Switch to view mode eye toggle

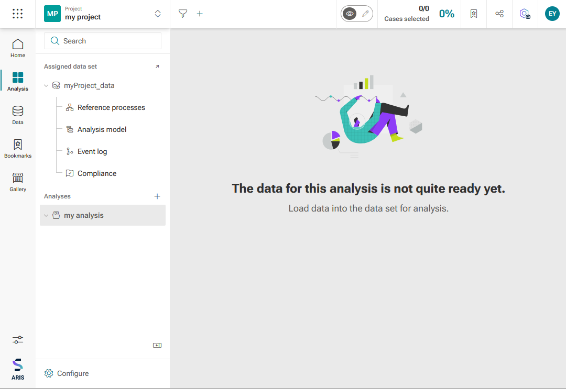(x=350, y=14)
